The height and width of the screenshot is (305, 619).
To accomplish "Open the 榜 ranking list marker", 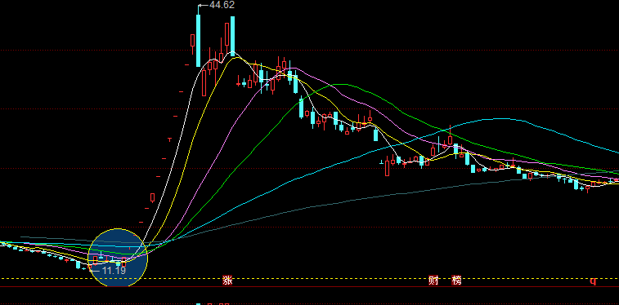I will [x=457, y=281].
